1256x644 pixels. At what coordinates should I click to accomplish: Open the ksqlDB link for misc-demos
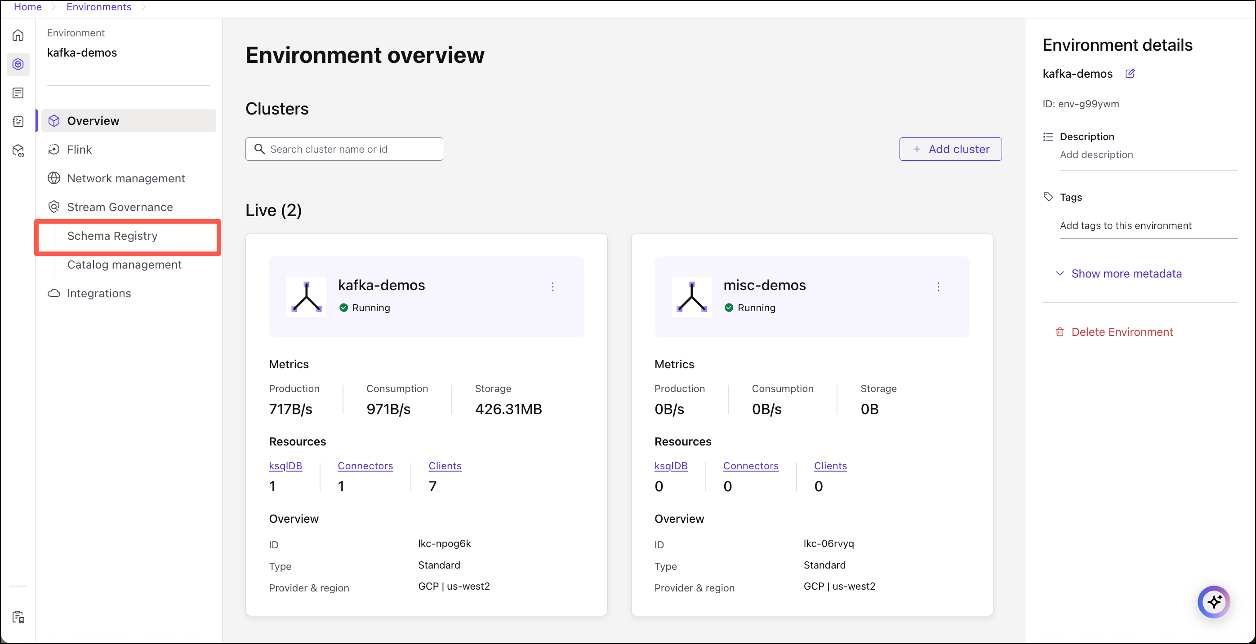tap(670, 466)
